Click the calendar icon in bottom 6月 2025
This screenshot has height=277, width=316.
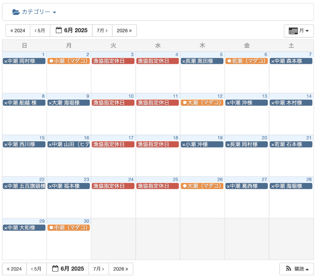(55, 269)
